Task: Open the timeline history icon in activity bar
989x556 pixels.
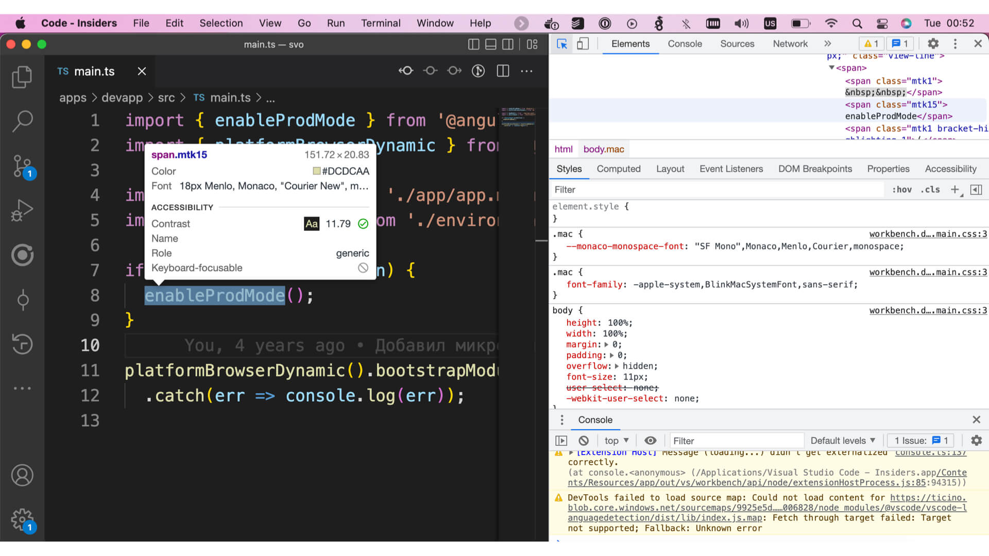Action: click(22, 344)
